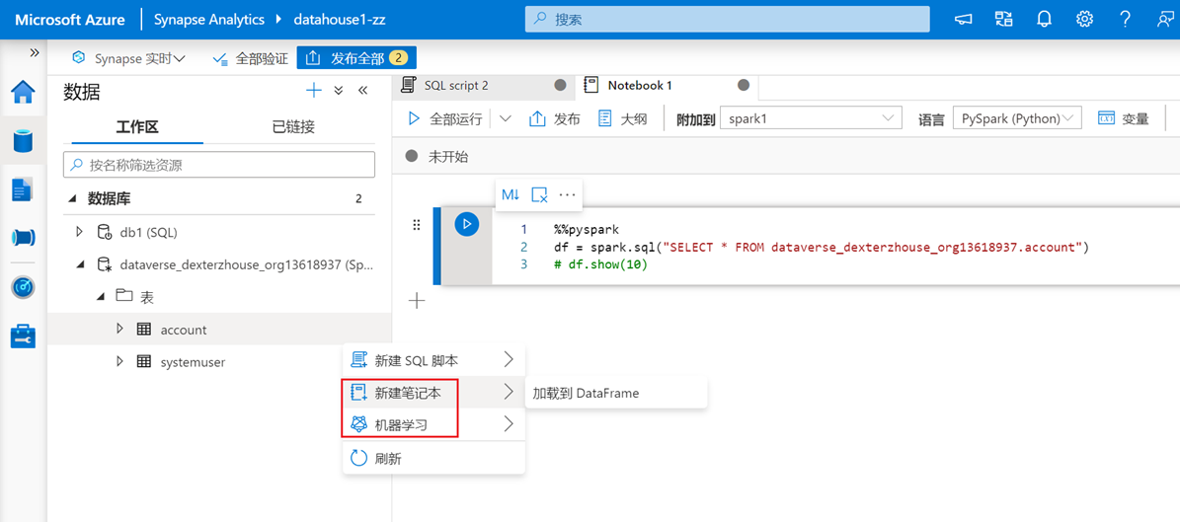Click 全部验证 button
Screen dimensions: 1180x522
click(x=251, y=58)
